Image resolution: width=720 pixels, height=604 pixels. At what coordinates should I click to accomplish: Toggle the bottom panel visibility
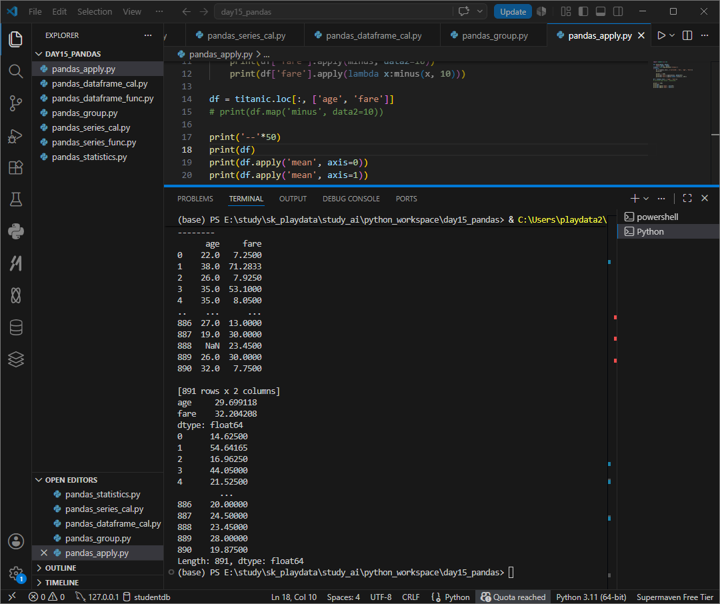point(601,11)
